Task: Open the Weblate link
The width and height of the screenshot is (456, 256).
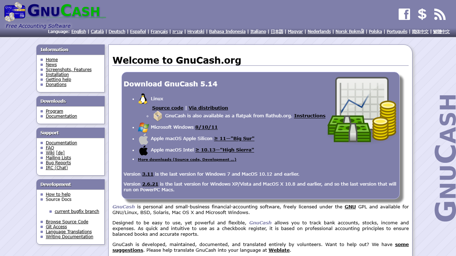Action: 279,250
